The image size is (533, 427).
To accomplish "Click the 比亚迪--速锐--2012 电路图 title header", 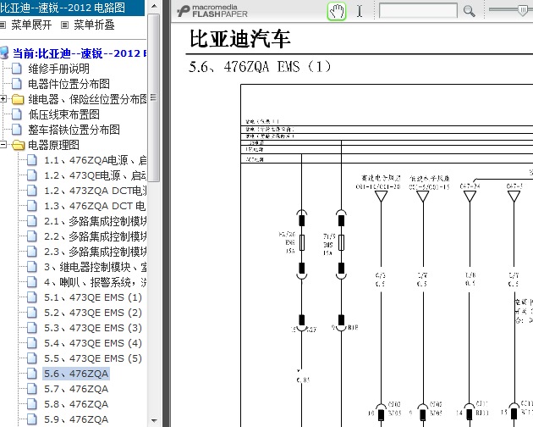I will [63, 8].
